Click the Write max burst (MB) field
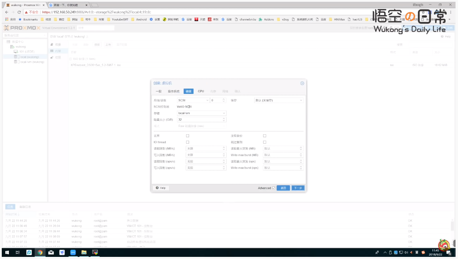Viewport: 458px width, 259px height. (283, 155)
